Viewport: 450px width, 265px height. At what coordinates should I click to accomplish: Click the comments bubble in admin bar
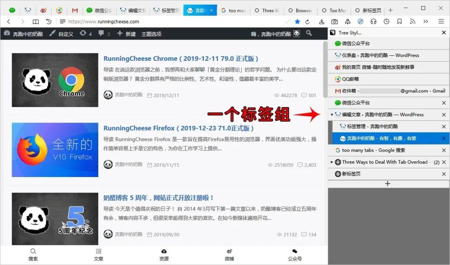coord(101,34)
